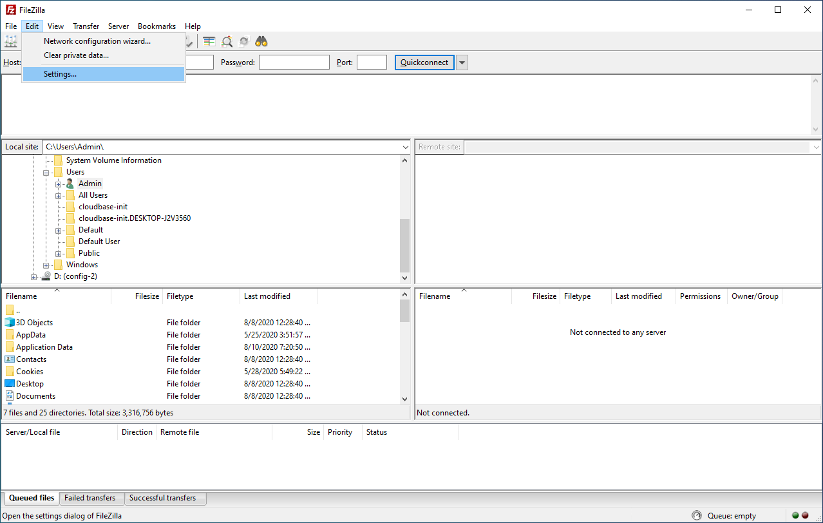The height and width of the screenshot is (523, 823).
Task: Click the D: drive icon in tree
Action: click(46, 276)
